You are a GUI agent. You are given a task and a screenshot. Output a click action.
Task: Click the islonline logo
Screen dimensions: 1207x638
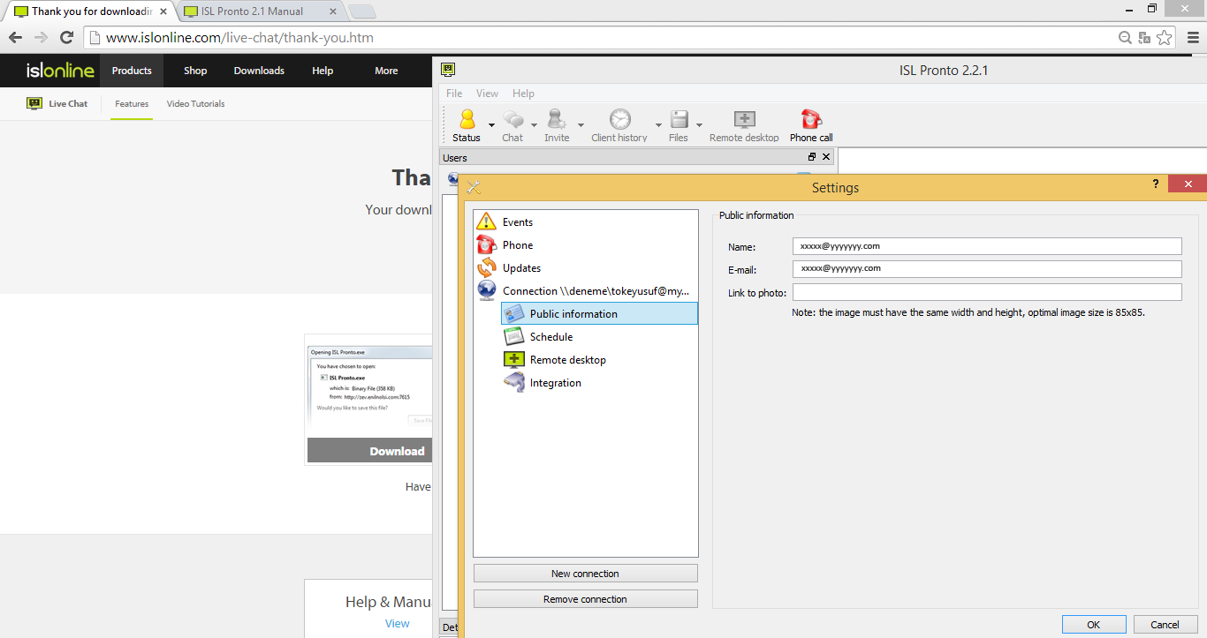point(60,71)
